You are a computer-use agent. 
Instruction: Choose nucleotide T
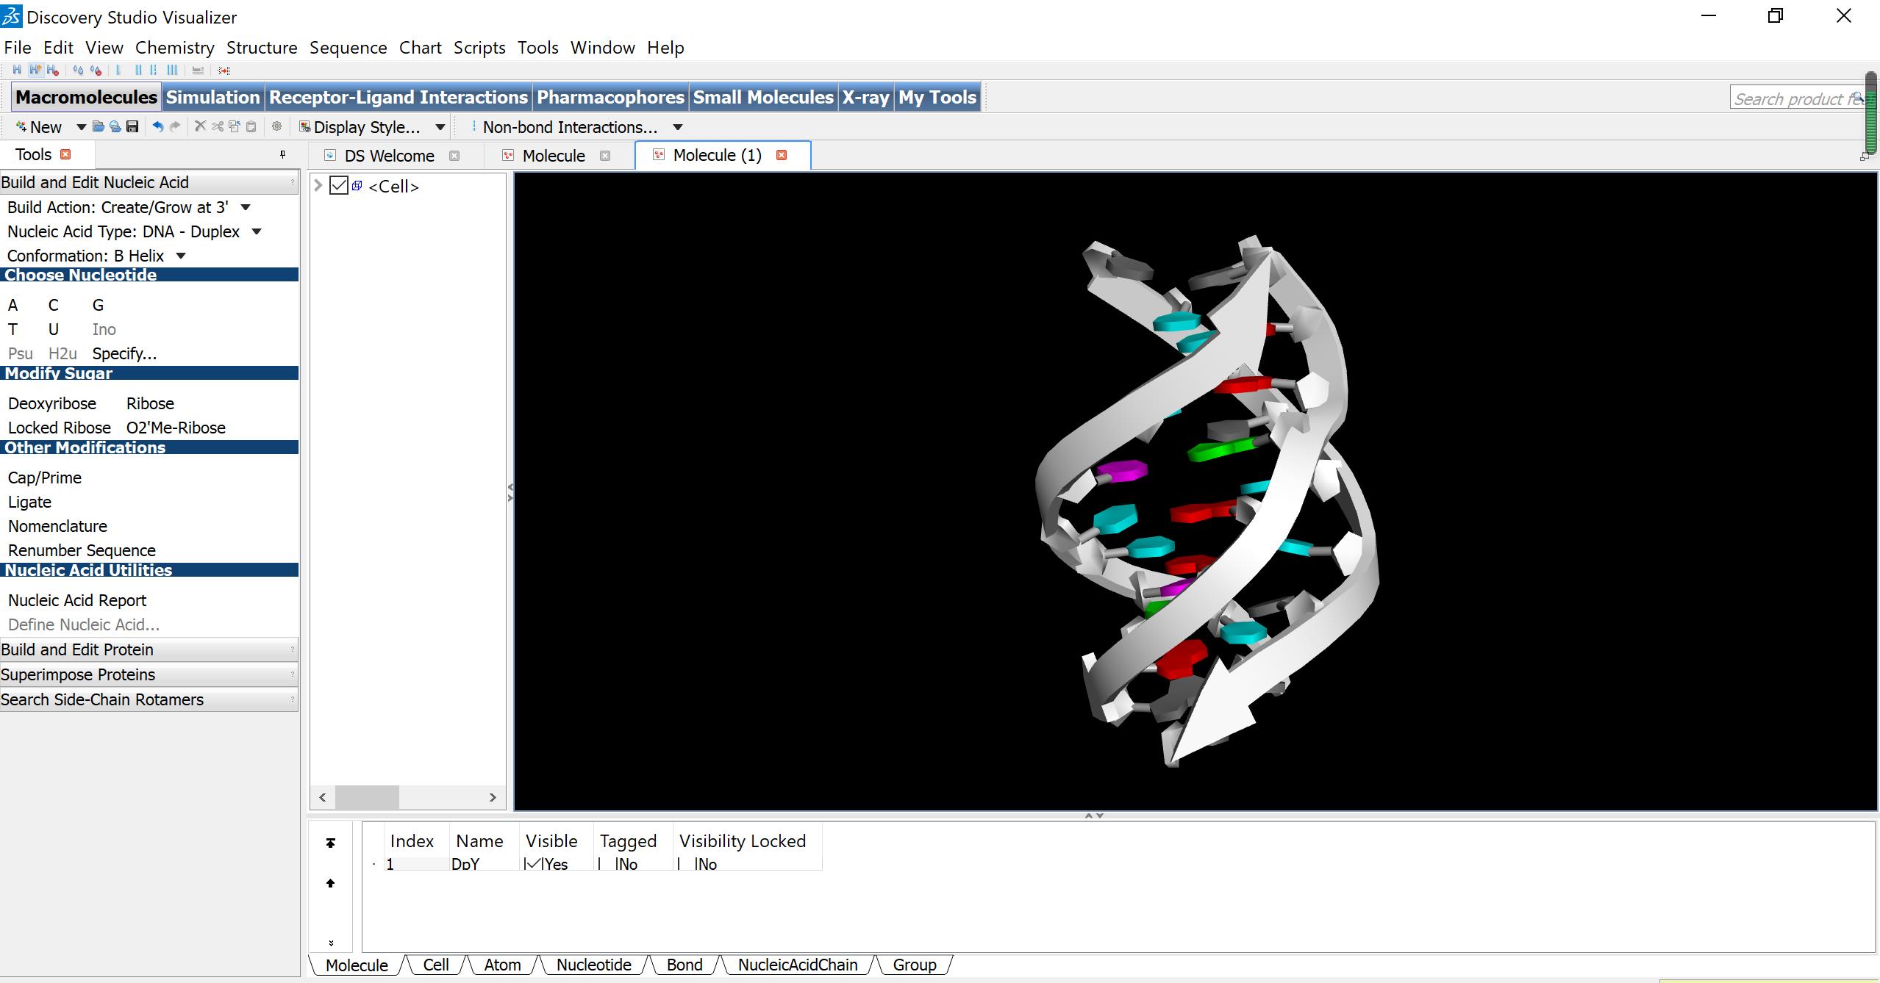point(12,329)
